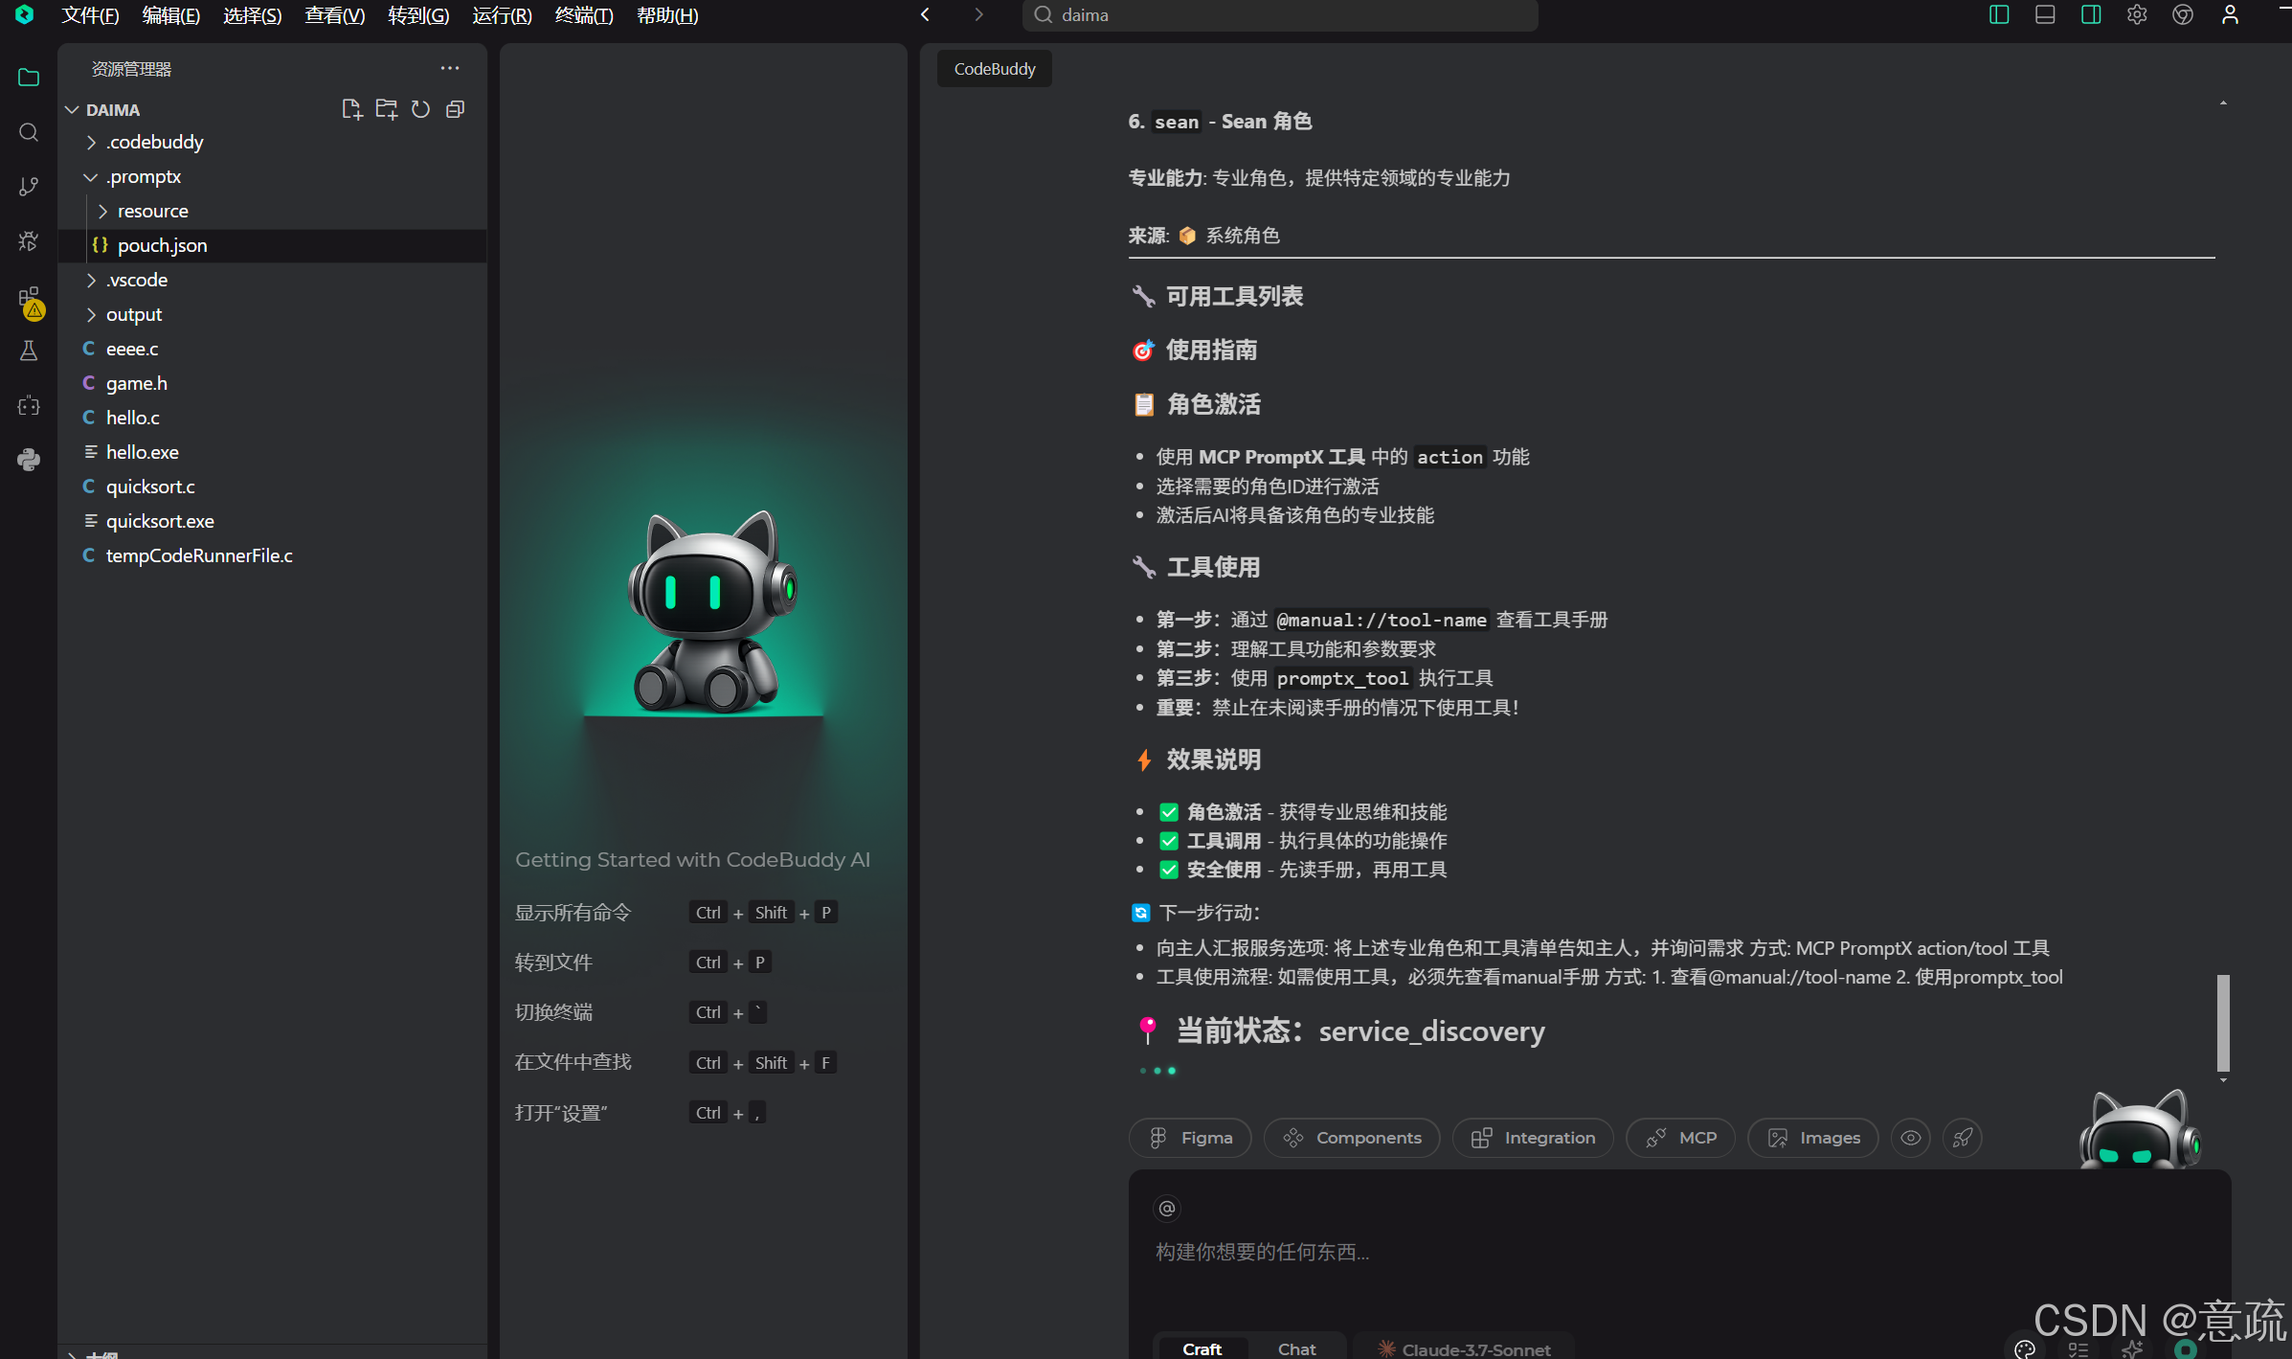Select the Python icon in the activity bar
This screenshot has width=2292, height=1359.
pyautogui.click(x=28, y=460)
